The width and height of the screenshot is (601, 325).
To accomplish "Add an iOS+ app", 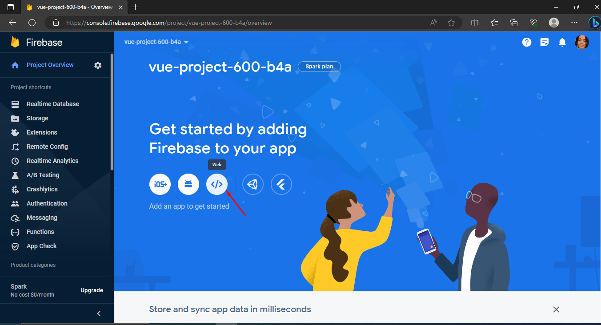I will coord(160,184).
